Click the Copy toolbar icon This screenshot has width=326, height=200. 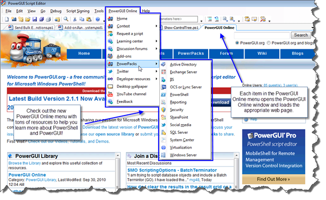(x=81, y=20)
